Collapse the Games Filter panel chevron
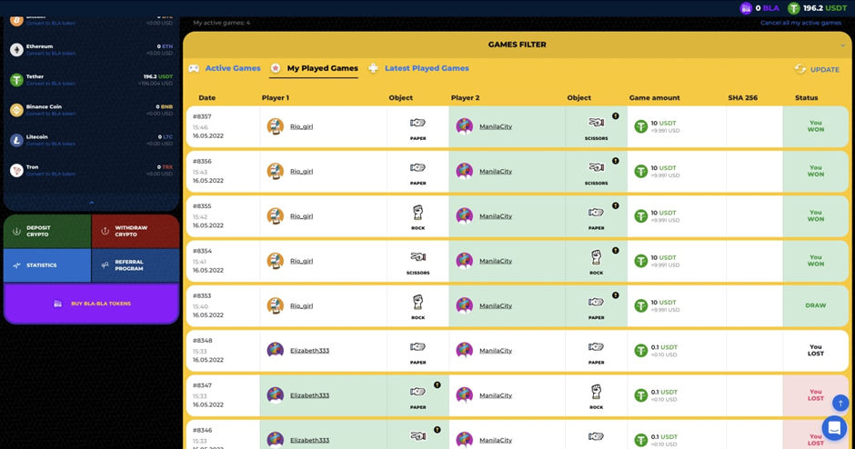 842,45
